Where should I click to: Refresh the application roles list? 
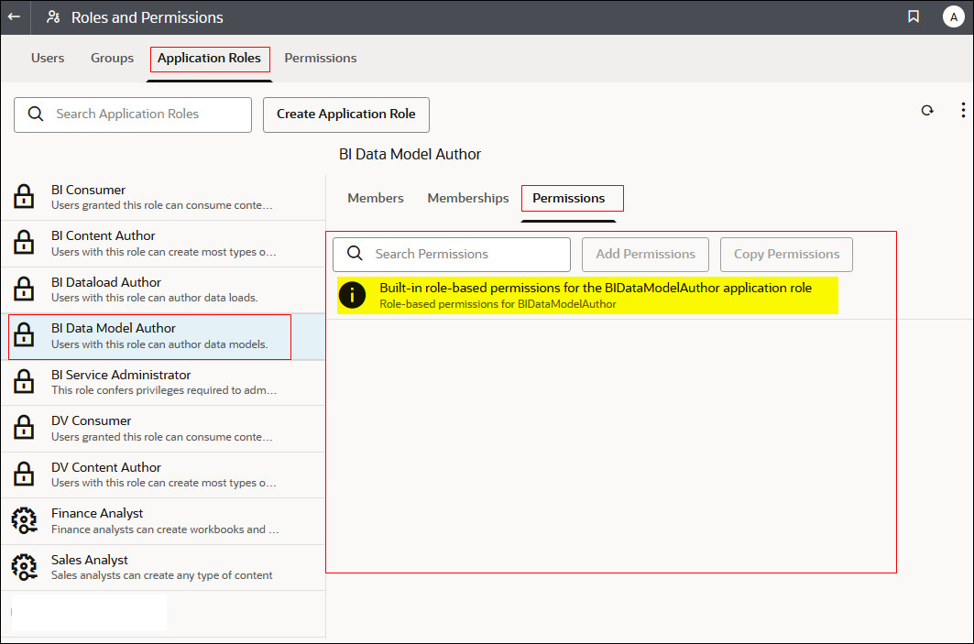coord(927,109)
